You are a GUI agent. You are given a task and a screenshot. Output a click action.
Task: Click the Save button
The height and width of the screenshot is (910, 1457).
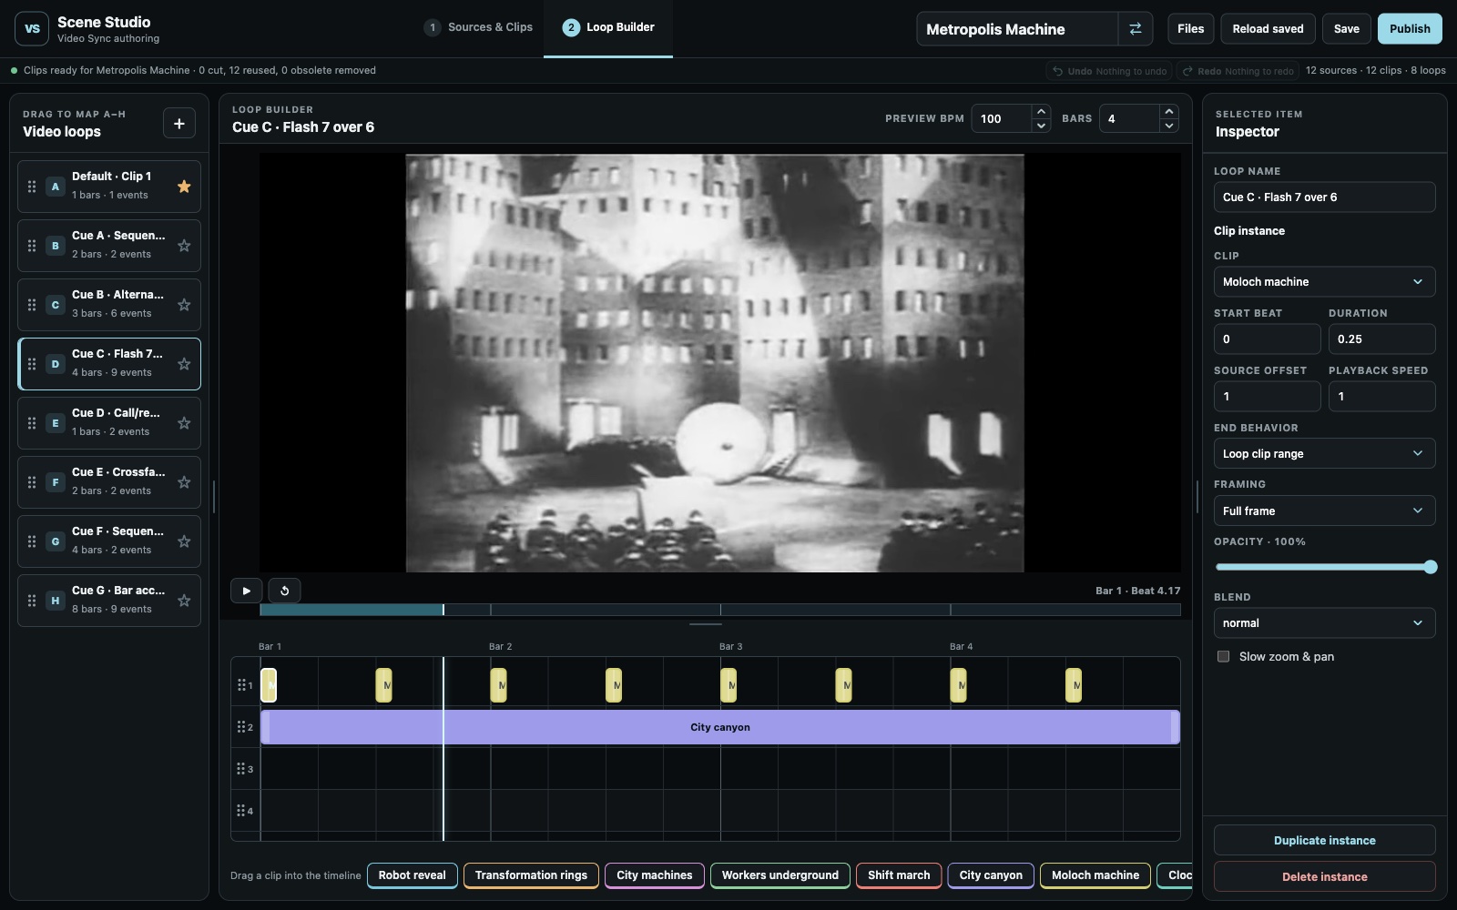click(1346, 29)
